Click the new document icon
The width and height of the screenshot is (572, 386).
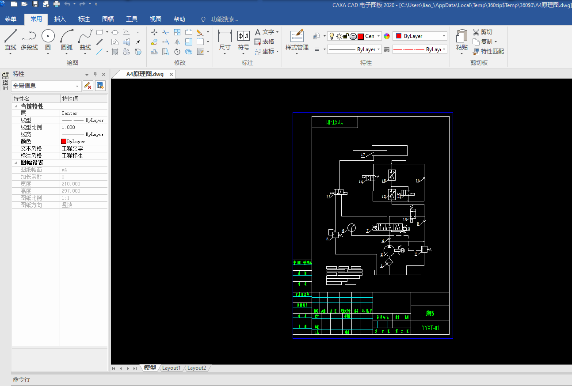click(x=14, y=4)
